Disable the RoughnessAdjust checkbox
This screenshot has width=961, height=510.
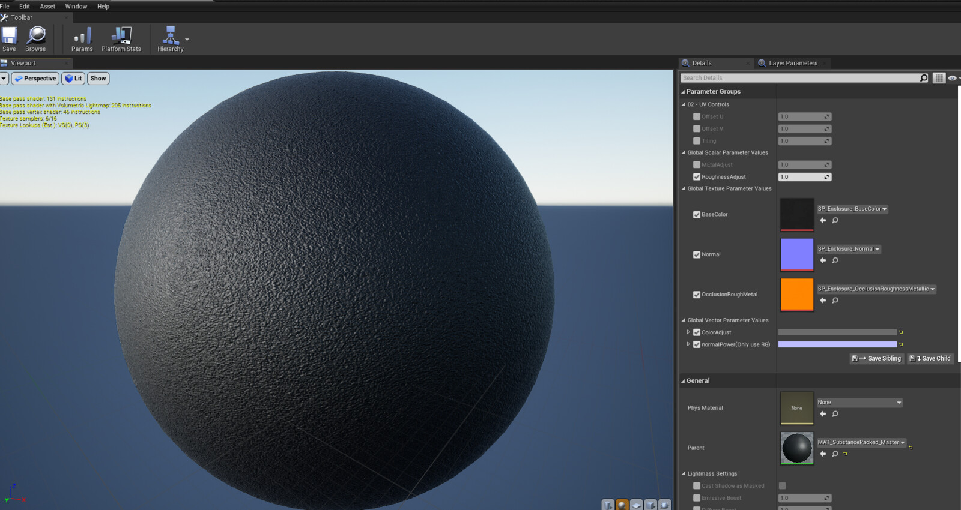697,177
